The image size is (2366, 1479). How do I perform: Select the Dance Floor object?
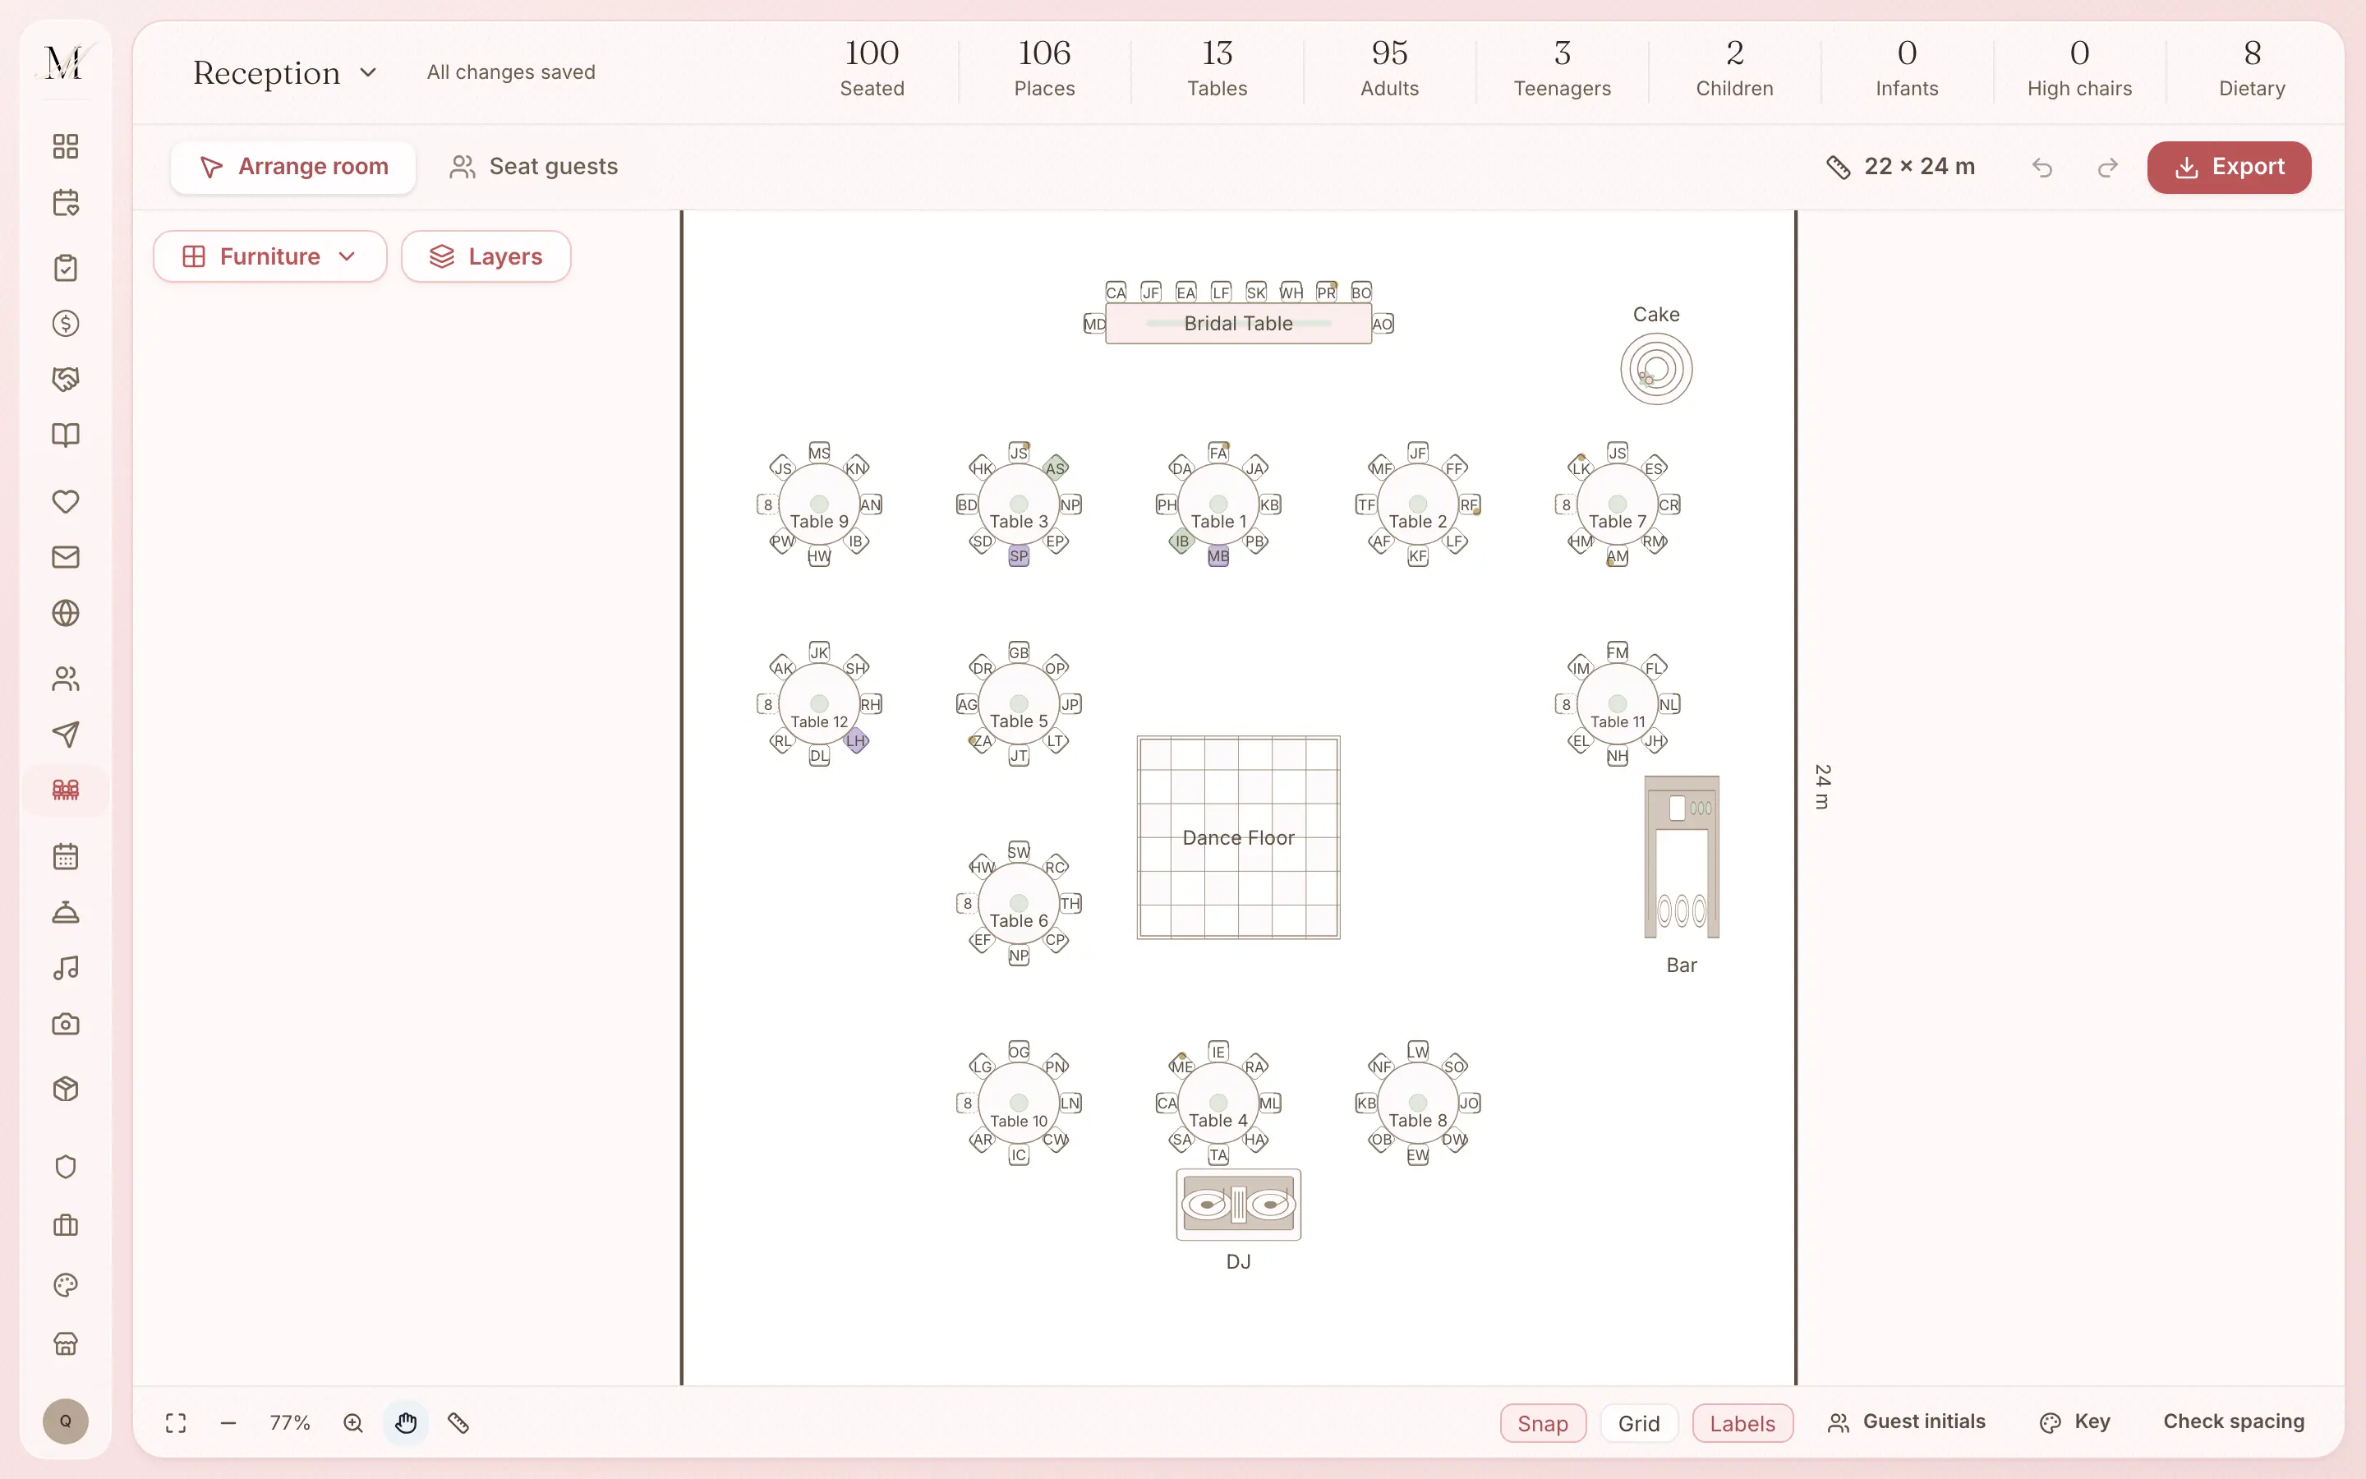pos(1238,837)
